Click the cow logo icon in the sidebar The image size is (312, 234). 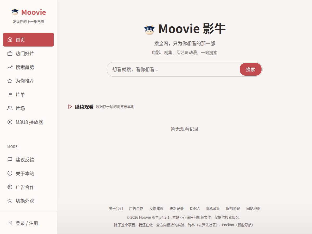15,12
